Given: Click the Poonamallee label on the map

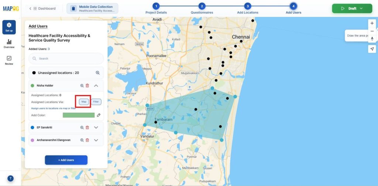Looking at the screenshot, I should pyautogui.click(x=157, y=56).
